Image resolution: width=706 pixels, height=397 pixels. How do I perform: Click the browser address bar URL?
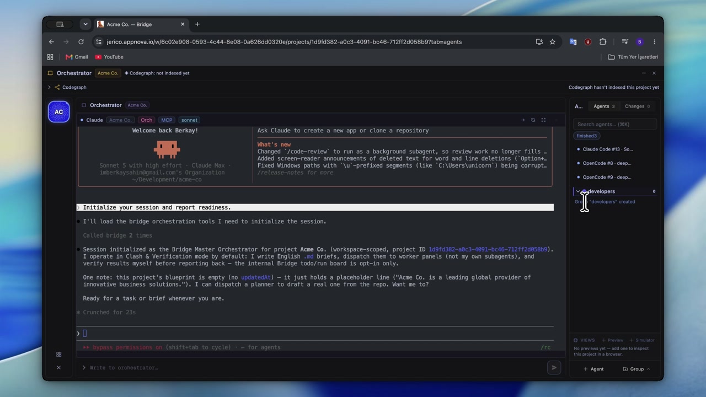coord(284,41)
